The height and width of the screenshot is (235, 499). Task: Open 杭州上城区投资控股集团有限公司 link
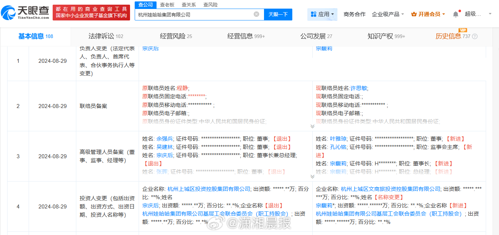(x=209, y=189)
